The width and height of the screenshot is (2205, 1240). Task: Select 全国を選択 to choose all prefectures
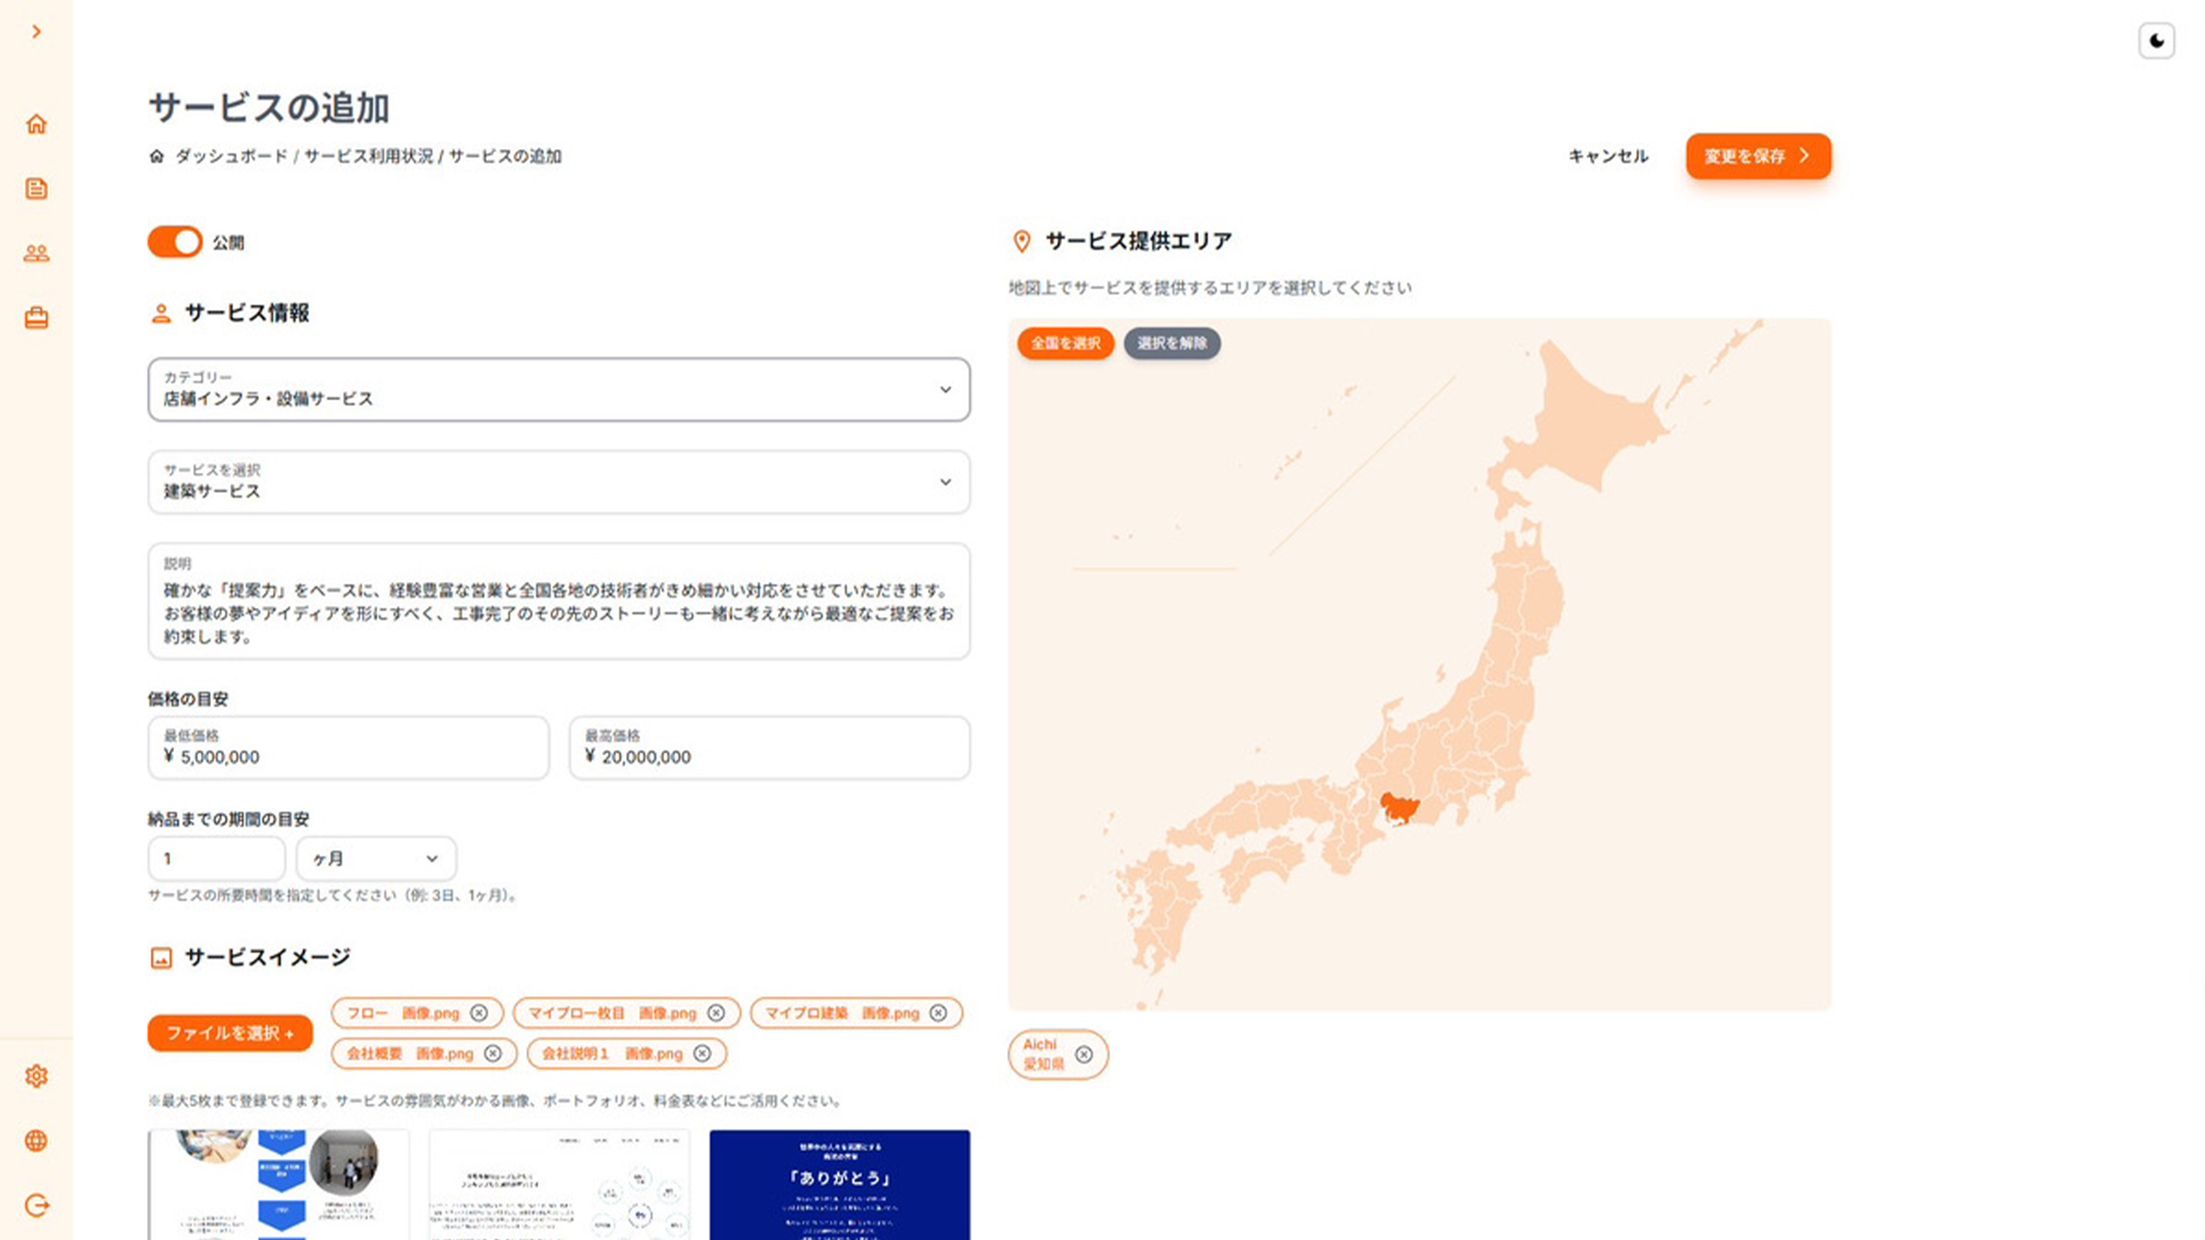coord(1065,343)
